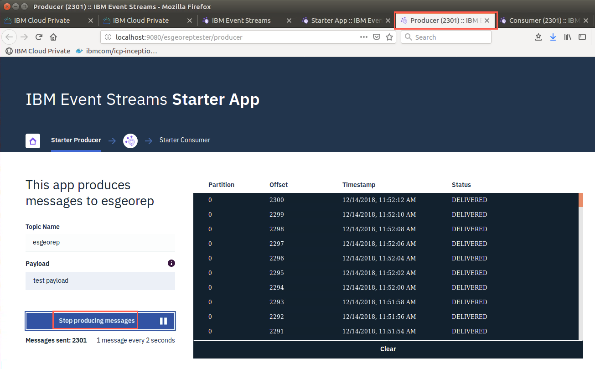Click the Payload text field
Image resolution: width=595 pixels, height=369 pixels.
point(100,281)
